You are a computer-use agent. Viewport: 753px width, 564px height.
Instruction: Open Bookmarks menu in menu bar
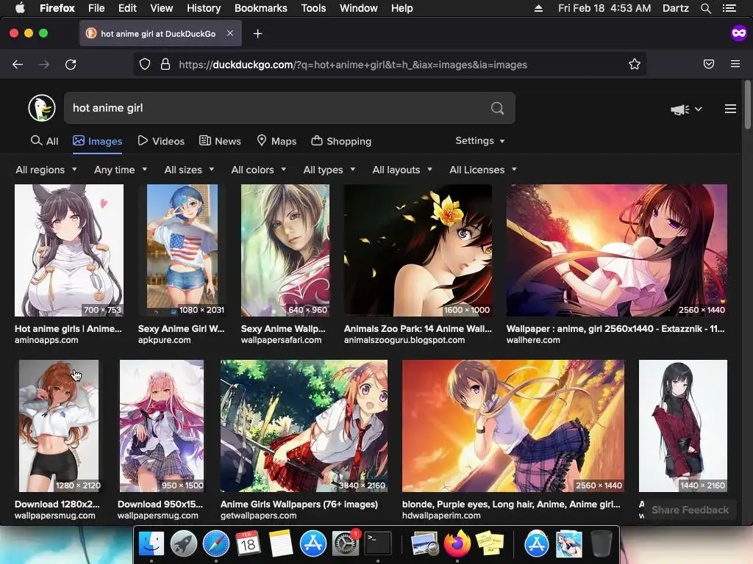click(261, 8)
